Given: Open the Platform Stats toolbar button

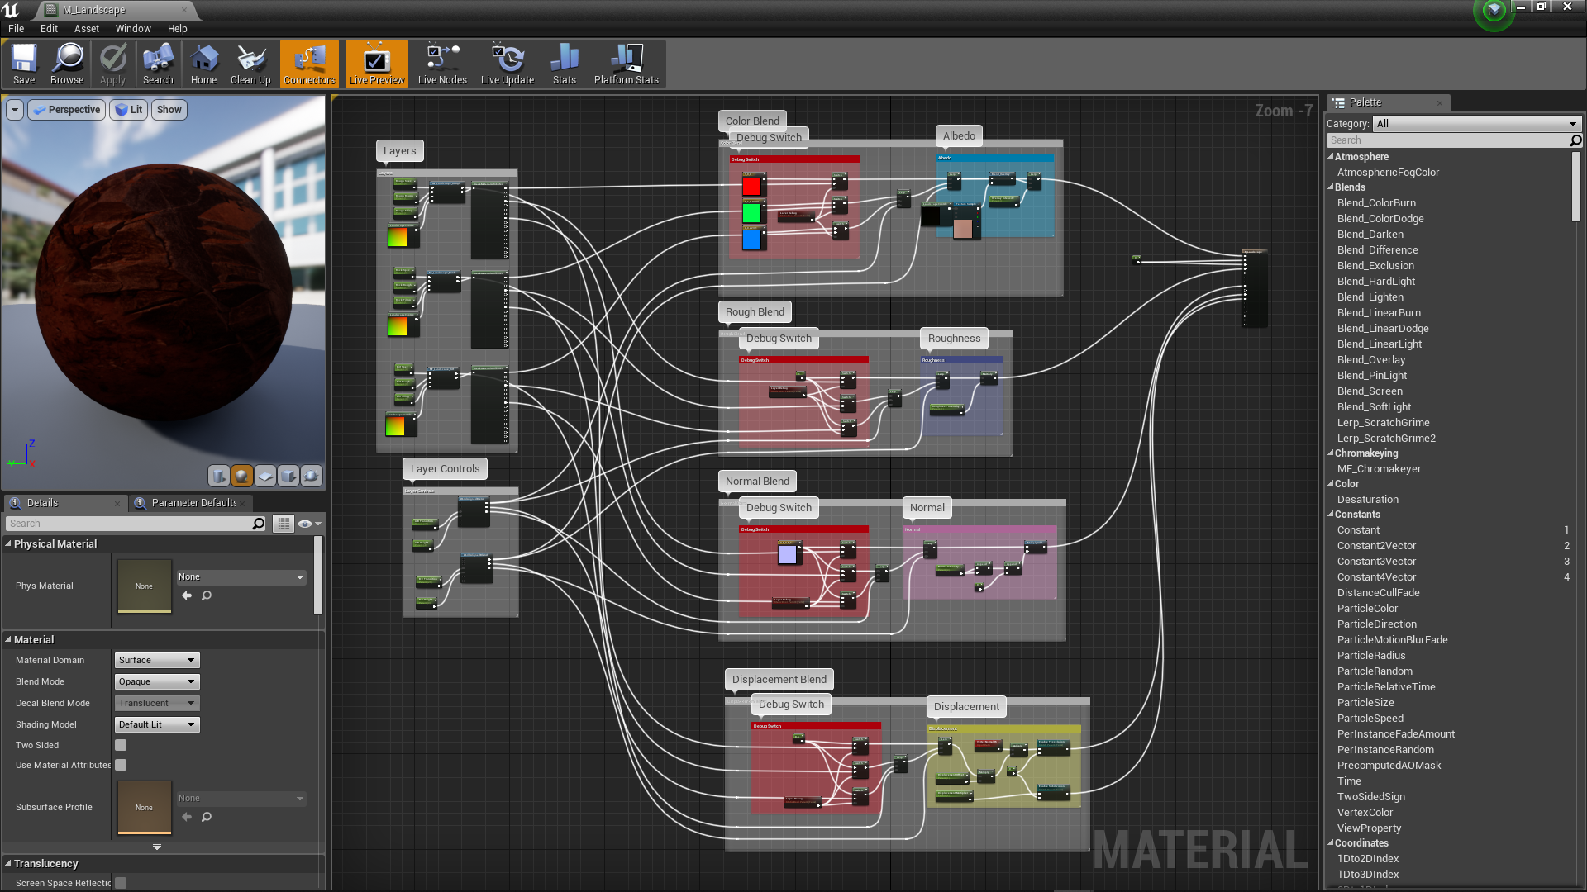Looking at the screenshot, I should (x=626, y=64).
